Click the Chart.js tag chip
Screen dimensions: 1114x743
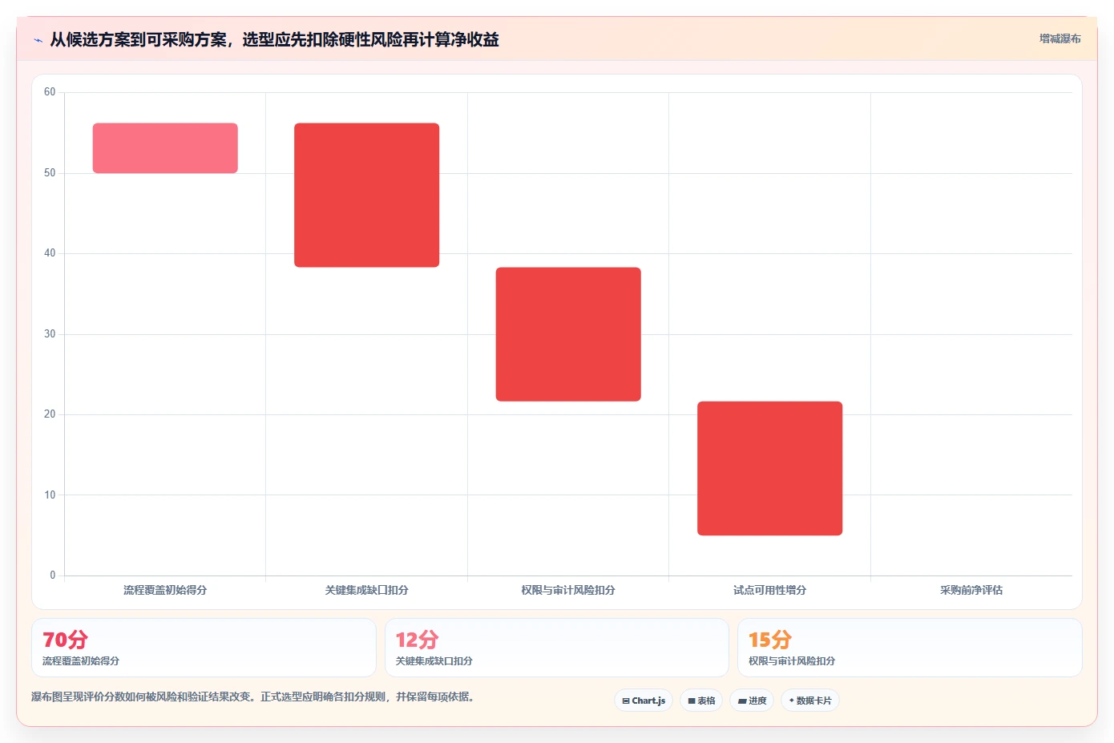[644, 701]
